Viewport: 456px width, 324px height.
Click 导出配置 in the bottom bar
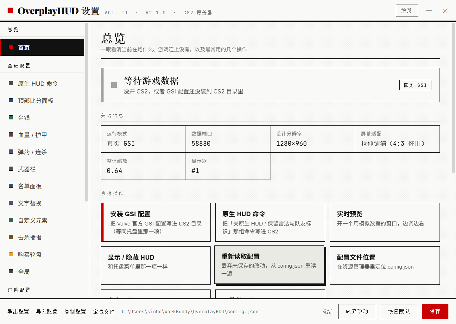click(x=18, y=312)
